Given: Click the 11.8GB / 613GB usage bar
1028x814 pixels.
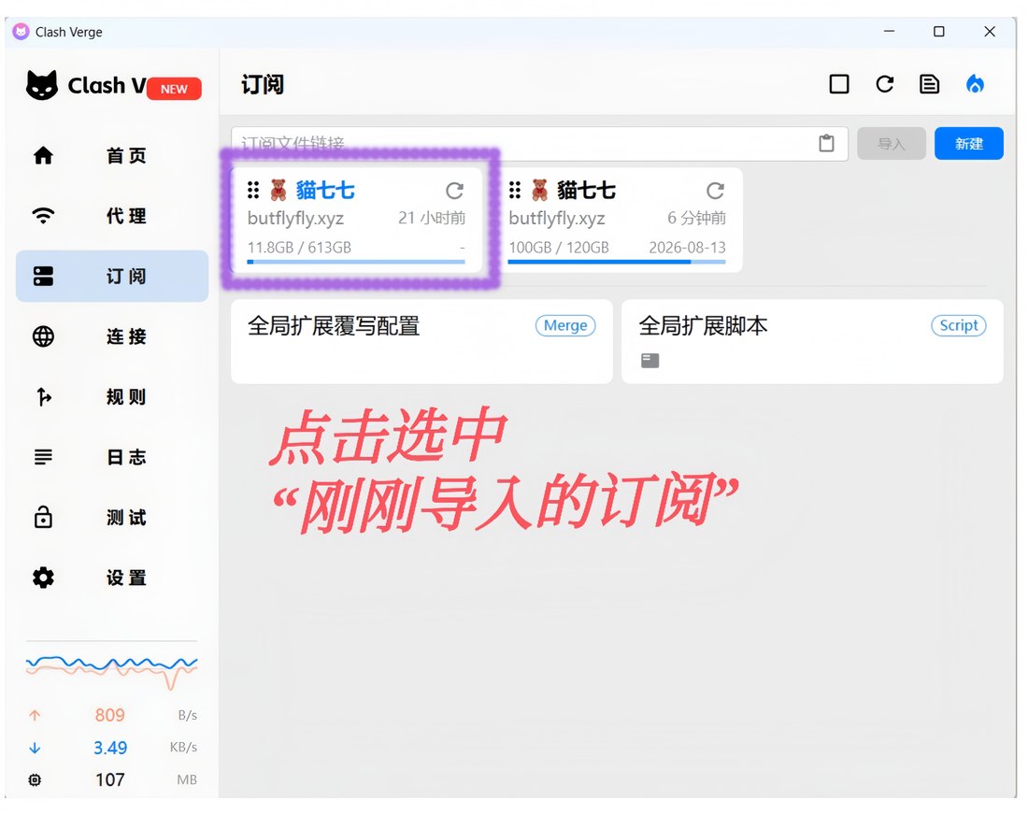Looking at the screenshot, I should pyautogui.click(x=356, y=263).
